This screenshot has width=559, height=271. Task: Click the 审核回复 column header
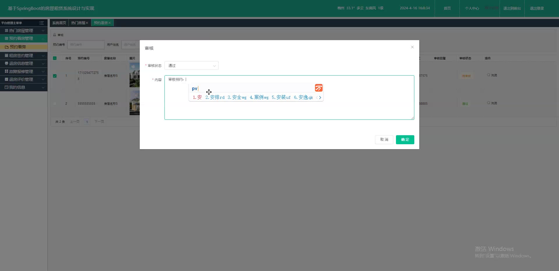coord(440,58)
